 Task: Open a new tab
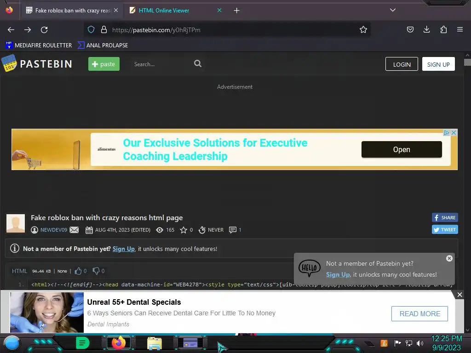237,11
